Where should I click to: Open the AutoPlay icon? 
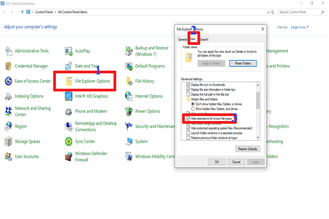69,51
